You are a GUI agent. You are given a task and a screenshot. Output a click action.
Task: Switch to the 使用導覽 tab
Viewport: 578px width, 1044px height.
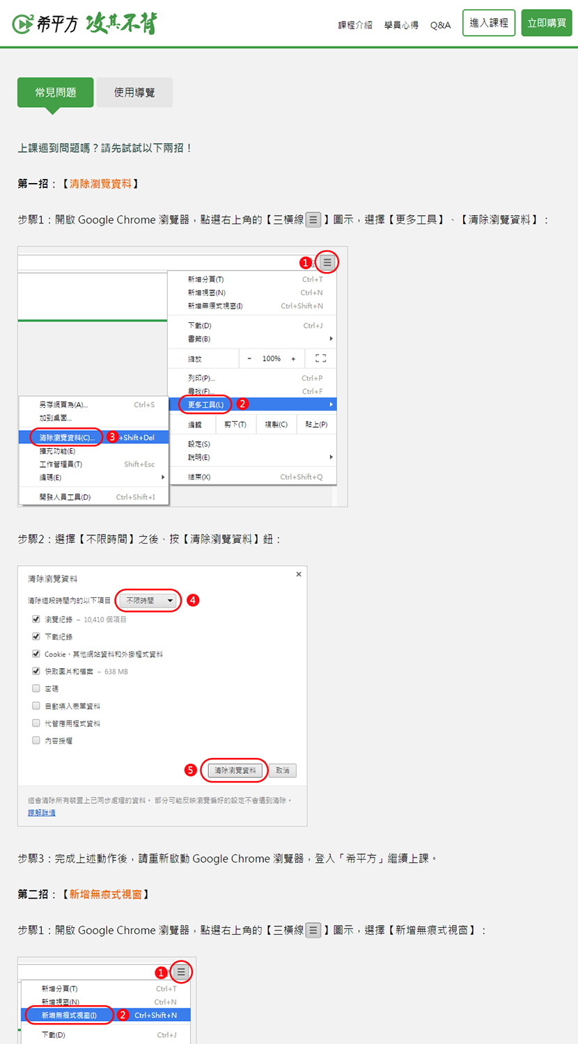click(134, 93)
